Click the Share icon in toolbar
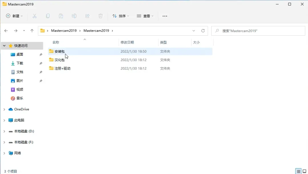308x174 pixels. [87, 16]
